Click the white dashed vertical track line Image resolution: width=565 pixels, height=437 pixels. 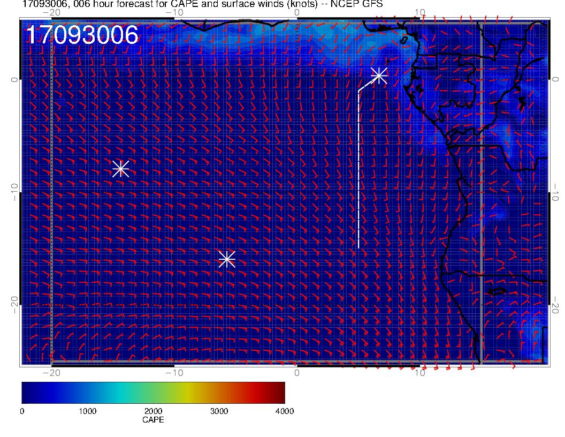coord(358,171)
